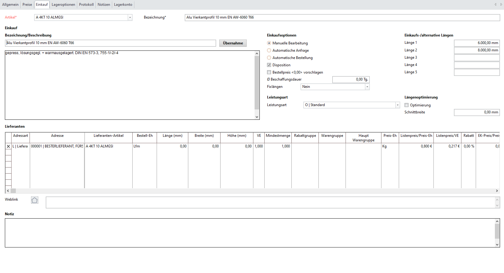Open the Preise tab
504x273 pixels.
[27, 5]
